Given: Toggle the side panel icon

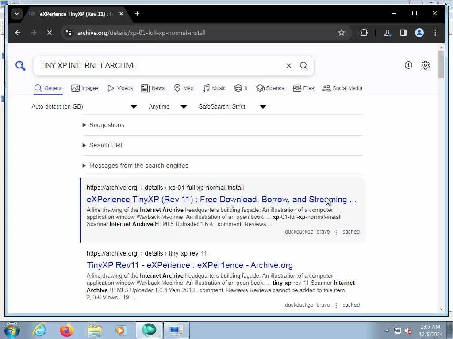Looking at the screenshot, I should click(403, 33).
